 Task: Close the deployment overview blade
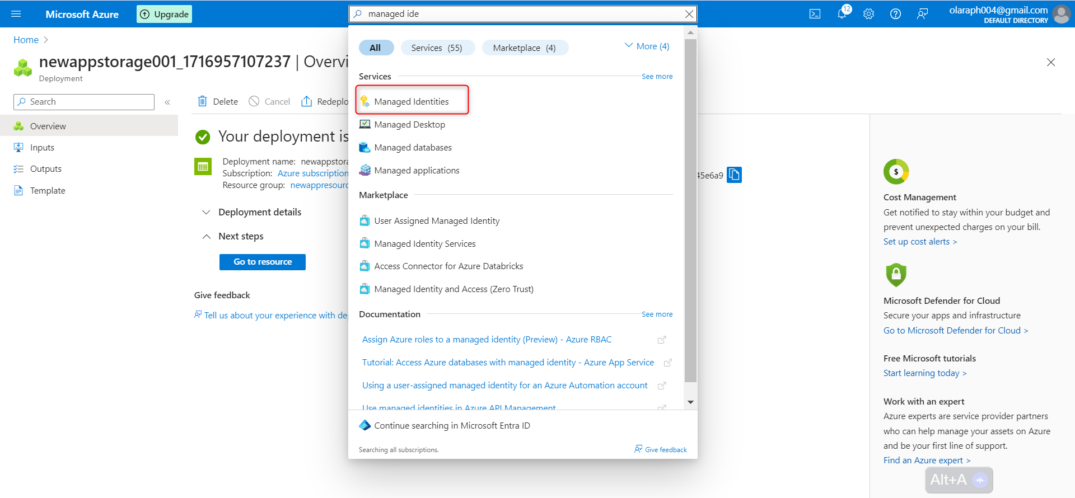(x=1051, y=62)
